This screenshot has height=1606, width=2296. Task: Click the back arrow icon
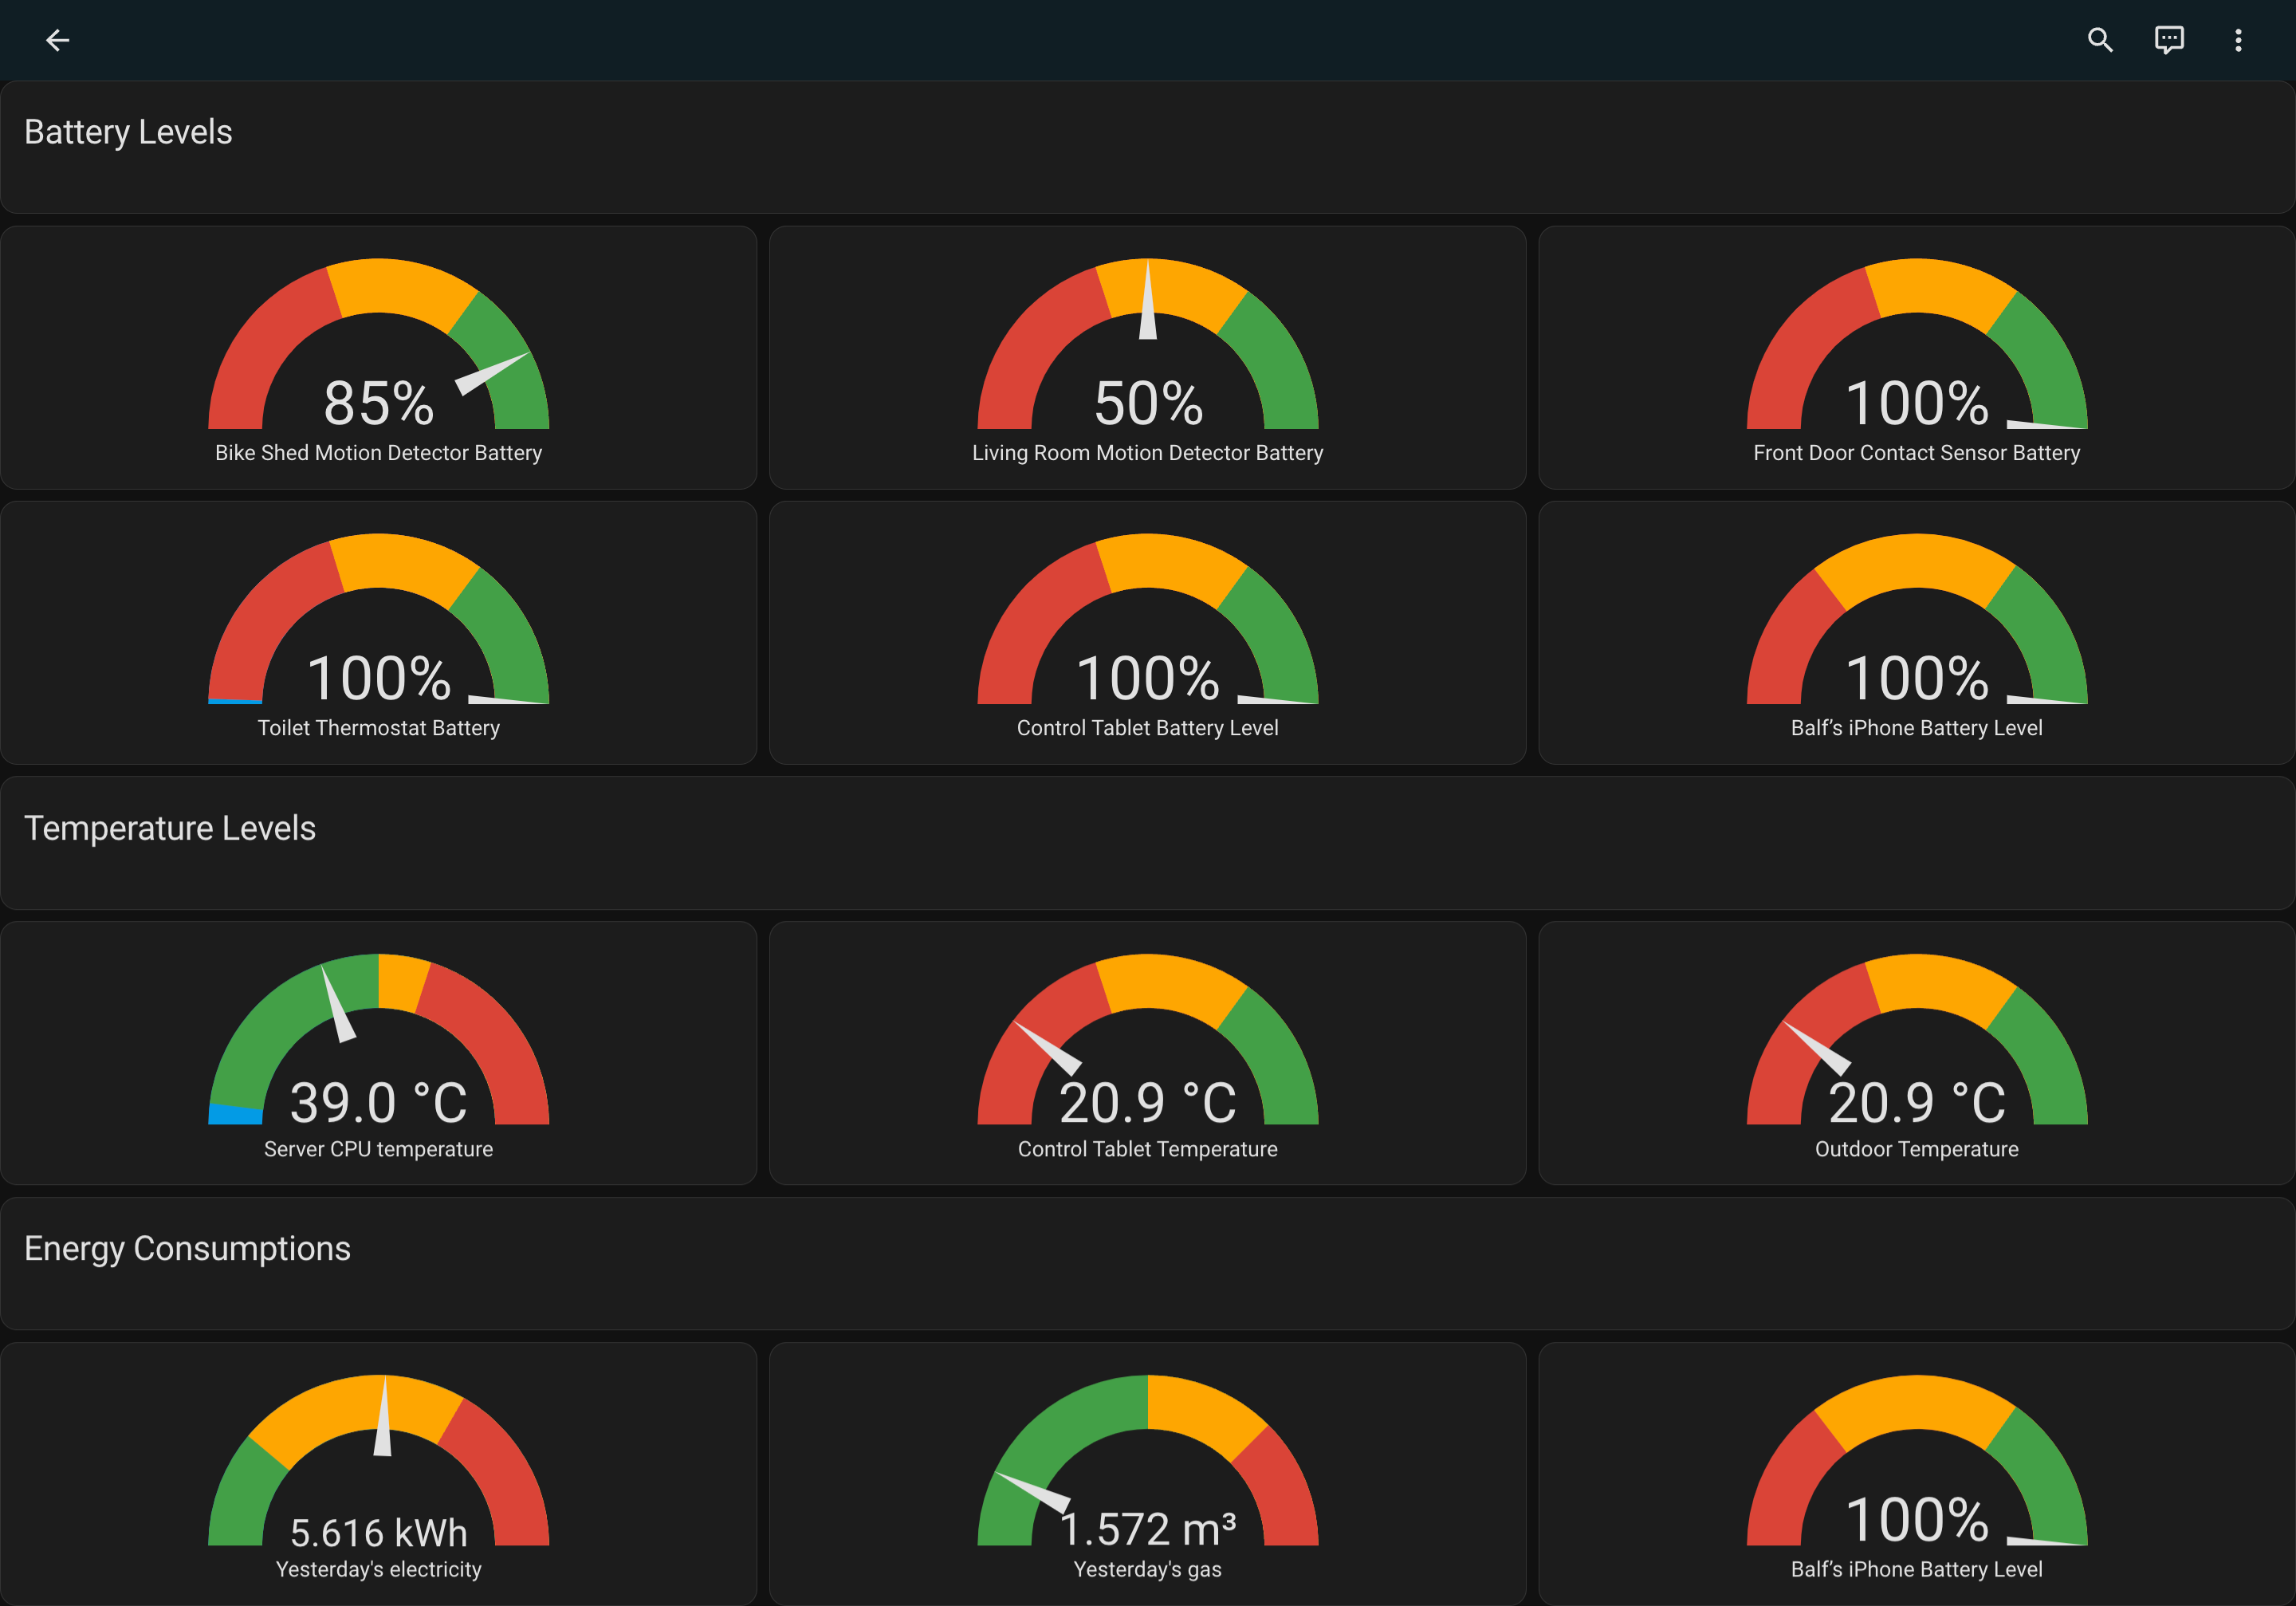pos(57,40)
